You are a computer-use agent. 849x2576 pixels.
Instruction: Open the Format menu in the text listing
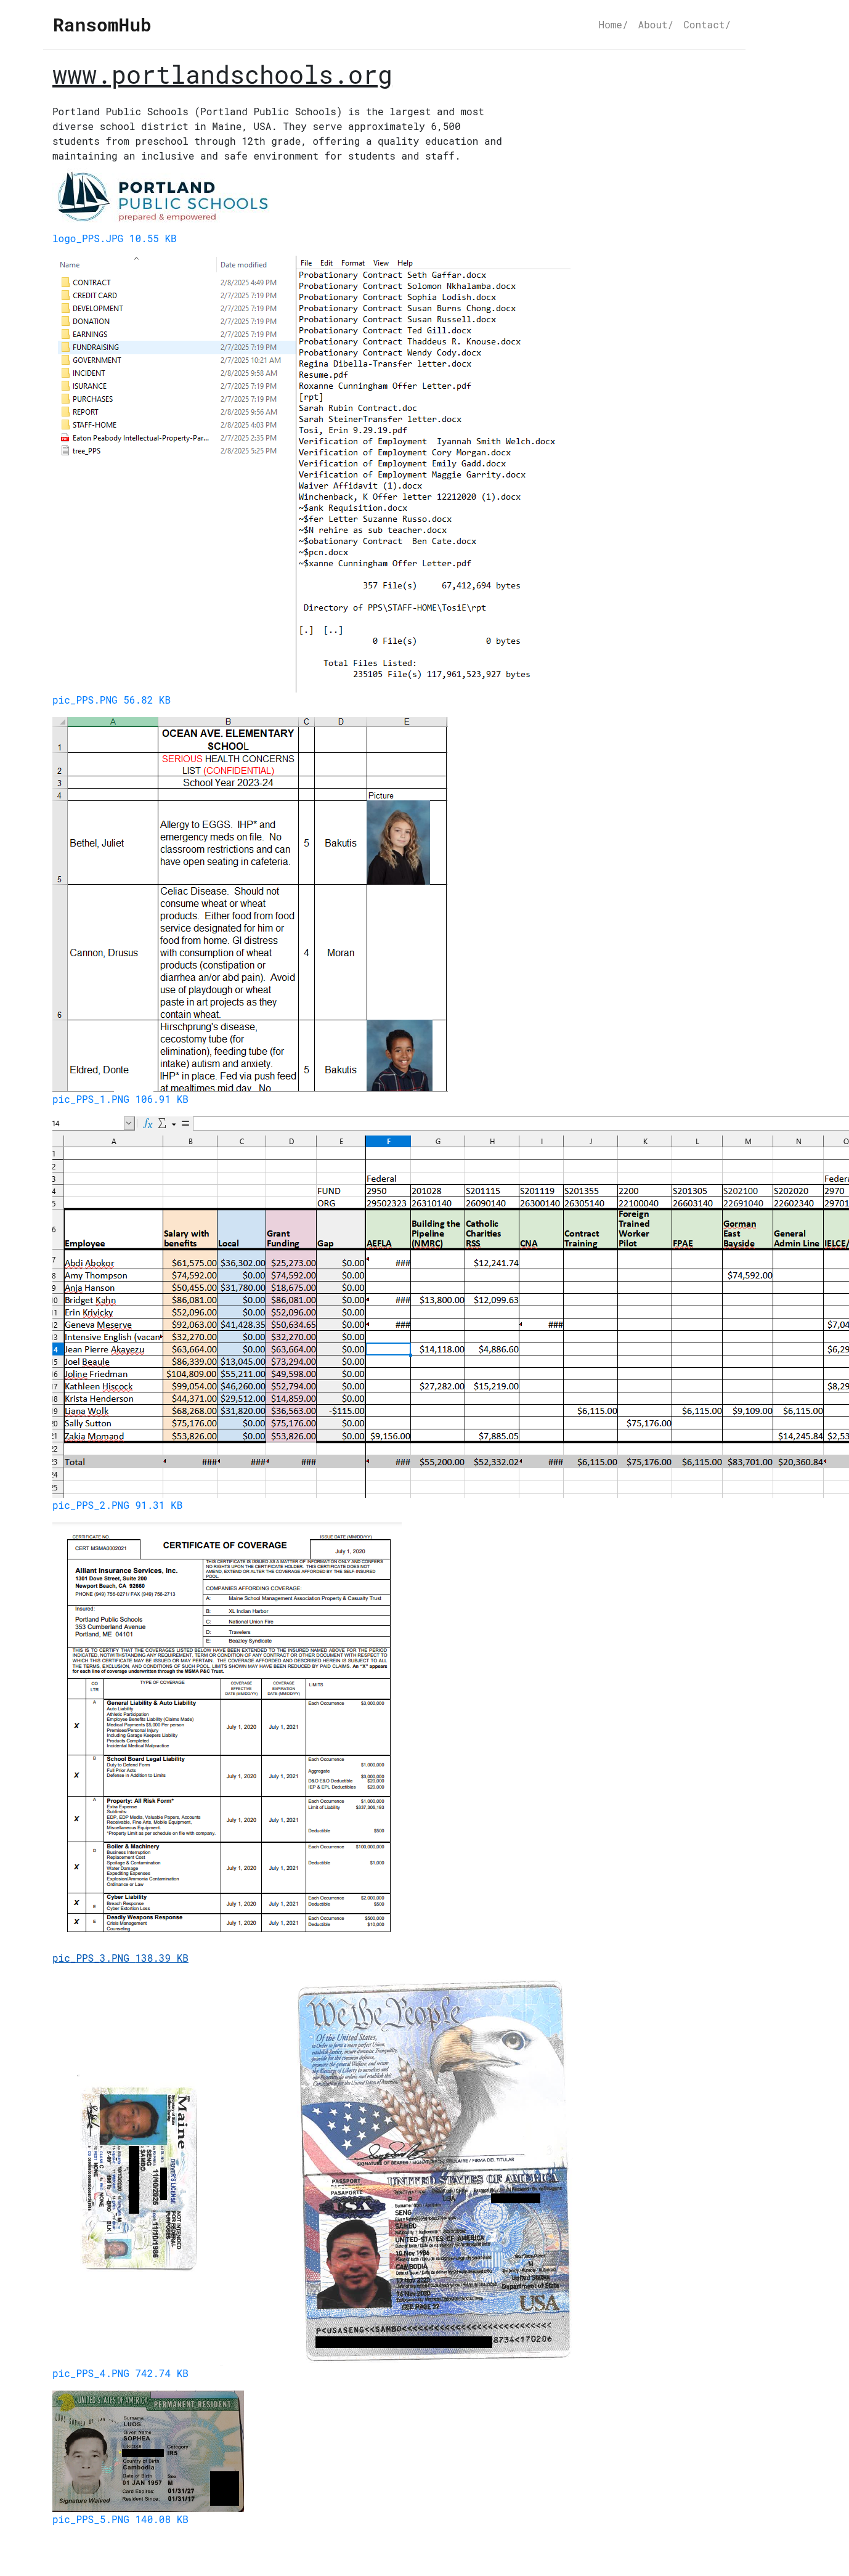pos(352,263)
